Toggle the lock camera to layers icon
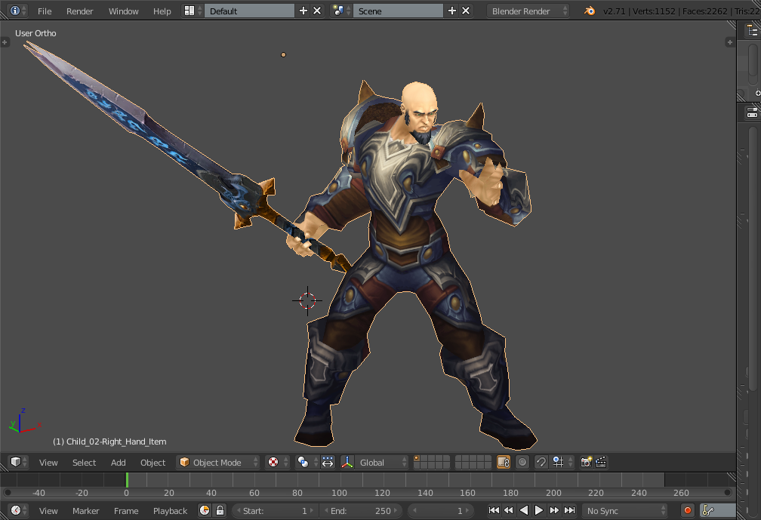Viewport: 761px width, 520px height. [504, 463]
